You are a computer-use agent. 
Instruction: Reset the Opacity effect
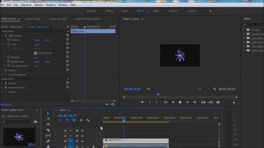(x=68, y=70)
